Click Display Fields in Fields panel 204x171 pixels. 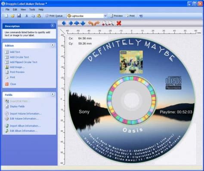point(17,107)
